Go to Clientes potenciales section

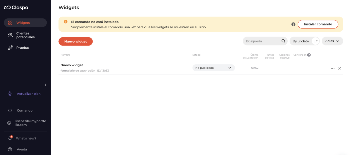(25, 35)
